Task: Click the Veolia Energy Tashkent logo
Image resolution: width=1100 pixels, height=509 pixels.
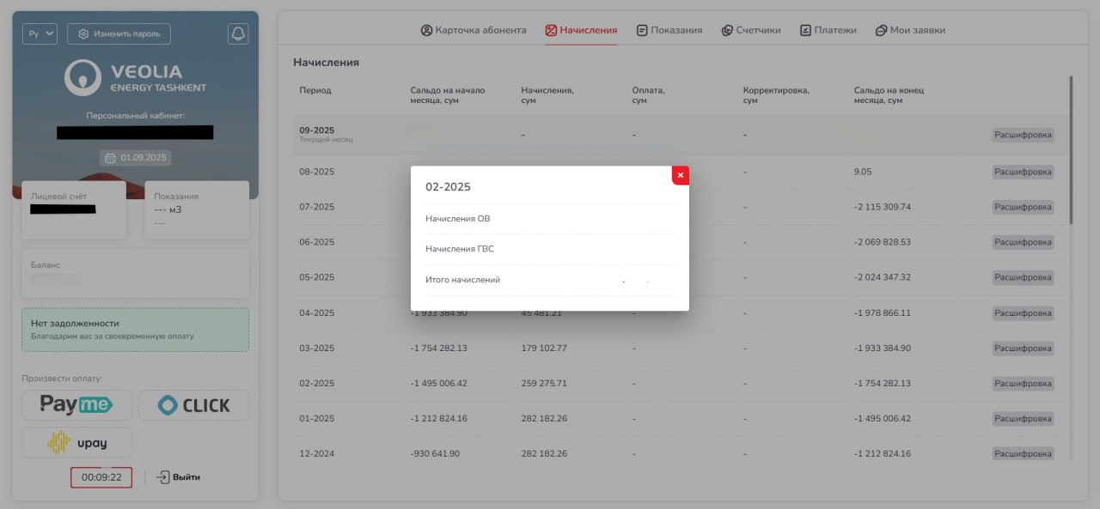Action: 136,77
